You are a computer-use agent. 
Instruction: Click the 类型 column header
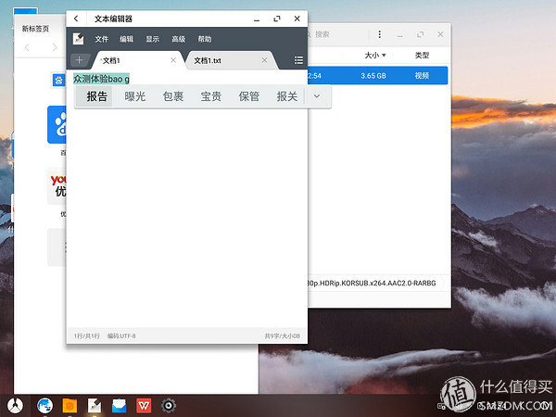(x=422, y=56)
